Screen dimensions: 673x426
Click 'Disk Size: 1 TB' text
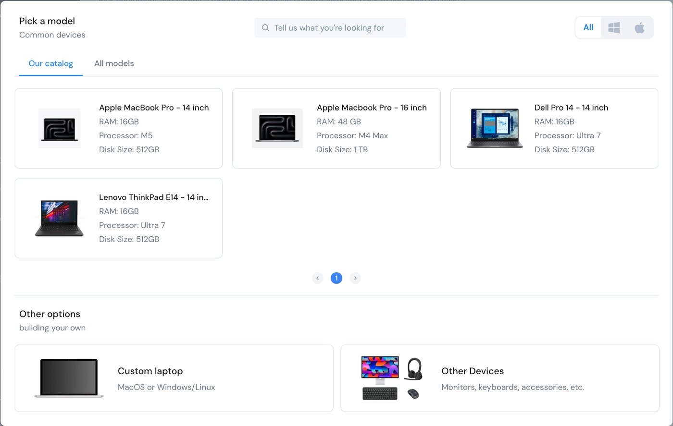pyautogui.click(x=342, y=149)
